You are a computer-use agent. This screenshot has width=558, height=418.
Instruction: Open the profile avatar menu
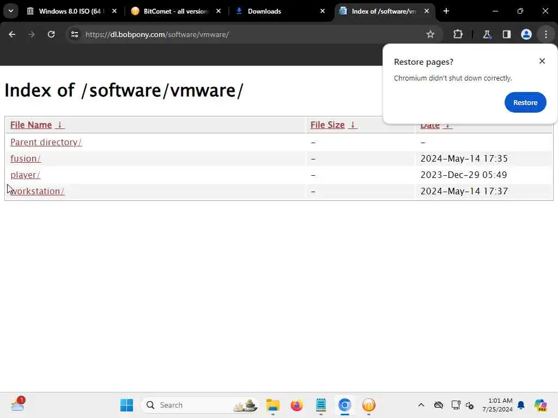click(x=526, y=34)
